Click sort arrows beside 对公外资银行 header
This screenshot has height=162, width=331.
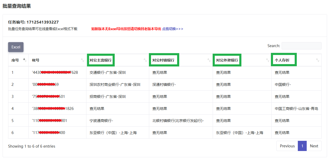pos(268,60)
